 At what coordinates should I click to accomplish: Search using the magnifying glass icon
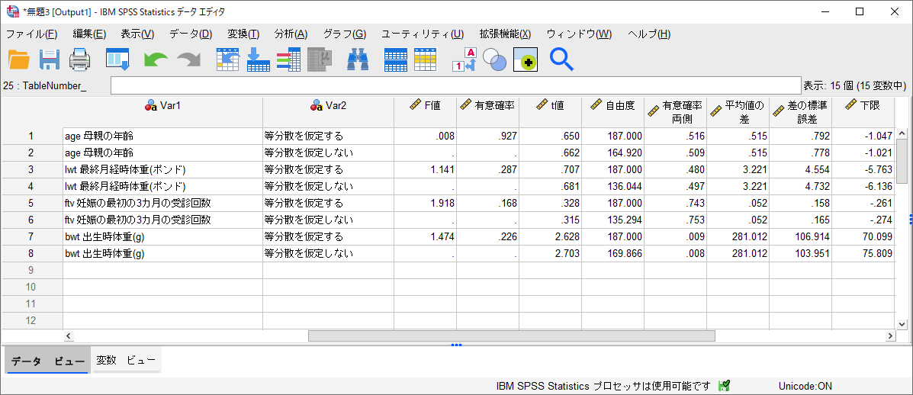click(x=561, y=59)
